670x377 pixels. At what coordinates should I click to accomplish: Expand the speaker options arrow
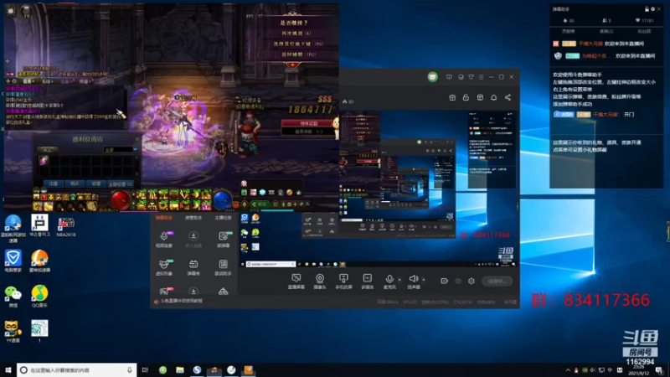tap(424, 280)
